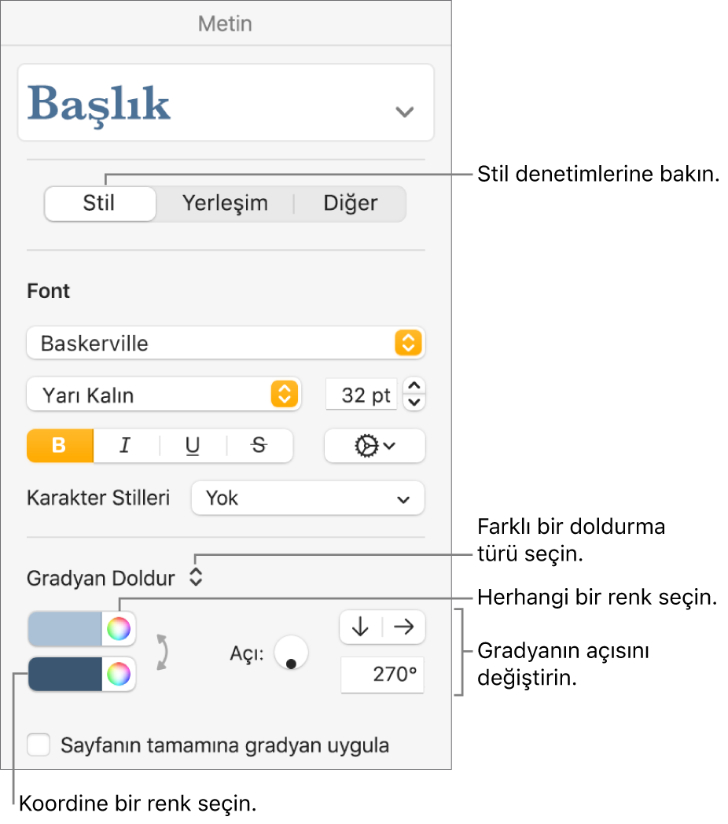This screenshot has height=824, width=728.
Task: Decrease font size with down stepper arrow
Action: click(414, 402)
